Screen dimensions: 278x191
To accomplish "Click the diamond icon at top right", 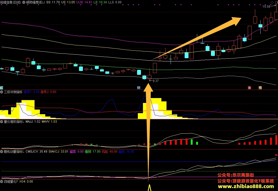I will 272,2.
